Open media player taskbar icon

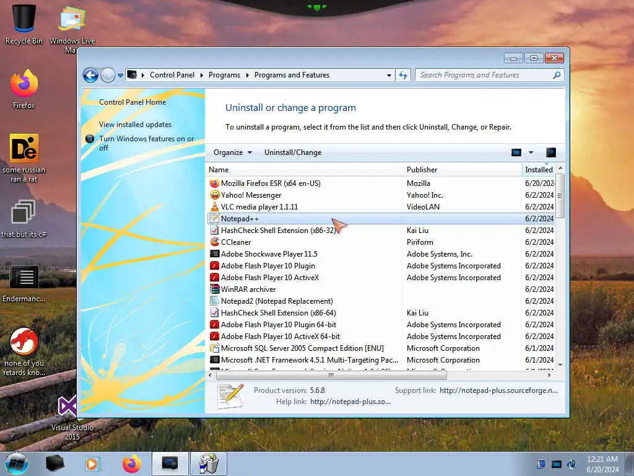coord(92,464)
